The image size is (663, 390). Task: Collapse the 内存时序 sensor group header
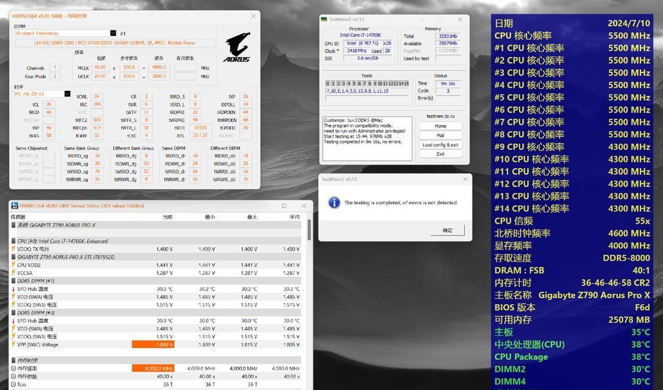[x=155, y=360]
